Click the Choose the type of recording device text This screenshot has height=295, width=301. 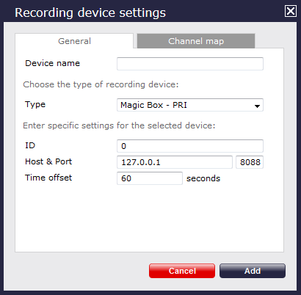click(101, 84)
